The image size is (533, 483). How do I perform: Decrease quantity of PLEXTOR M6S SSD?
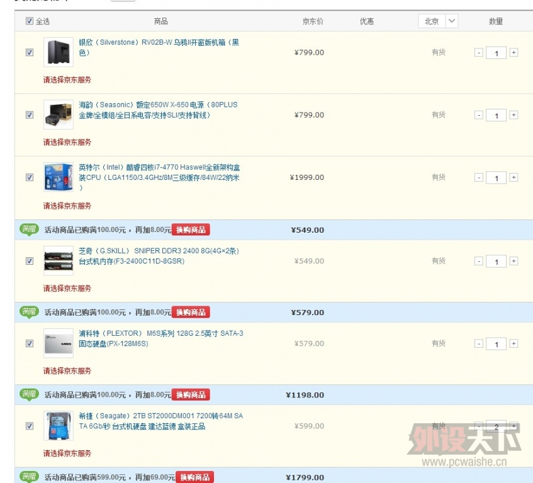[479, 344]
